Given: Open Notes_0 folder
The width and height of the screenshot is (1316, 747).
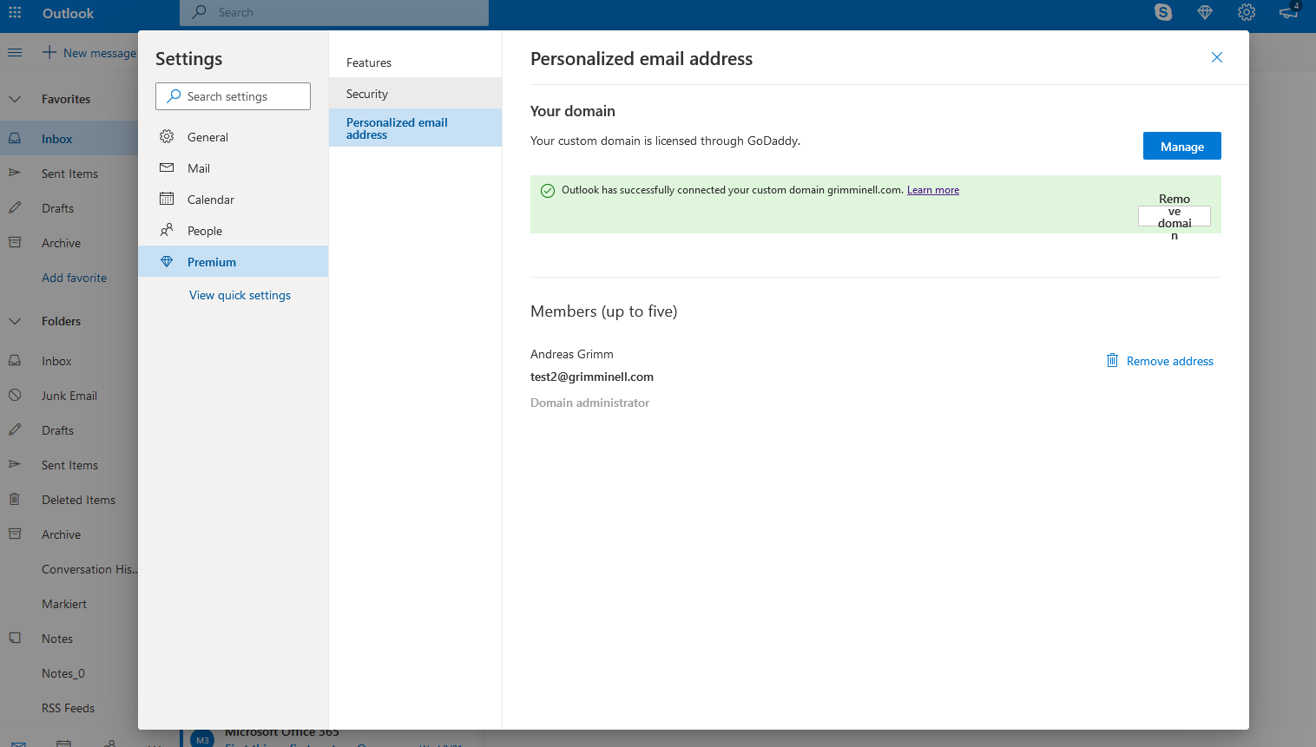Looking at the screenshot, I should tap(69, 673).
